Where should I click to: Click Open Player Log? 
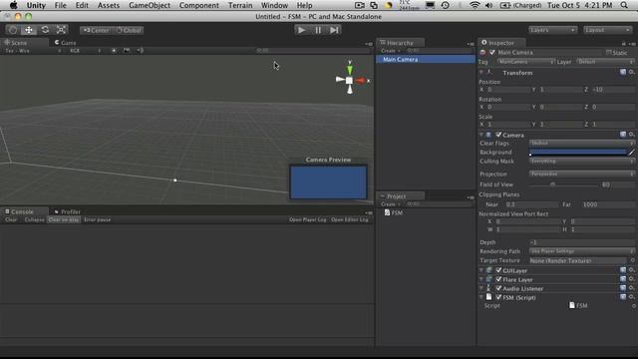pyautogui.click(x=308, y=219)
